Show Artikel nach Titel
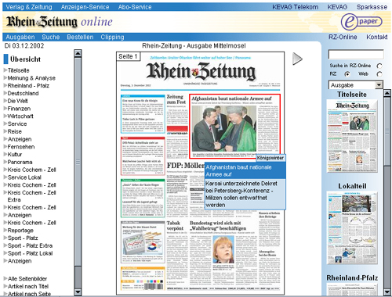The image size is (392, 297). 28,286
